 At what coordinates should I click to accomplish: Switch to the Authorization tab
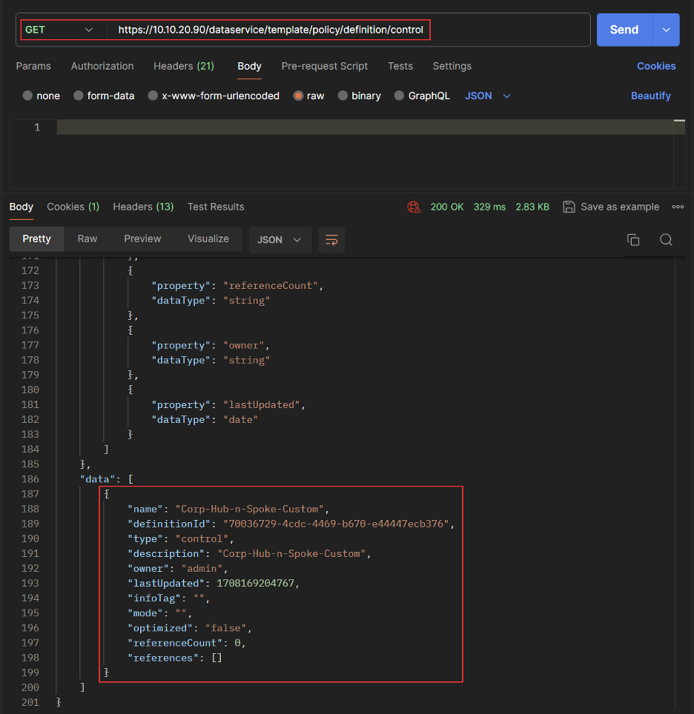coord(102,66)
